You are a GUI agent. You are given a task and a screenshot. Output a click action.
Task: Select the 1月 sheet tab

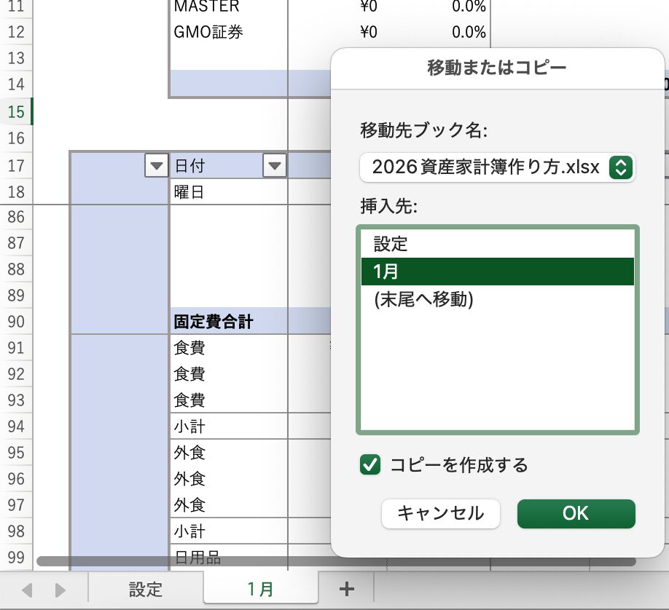point(260,589)
